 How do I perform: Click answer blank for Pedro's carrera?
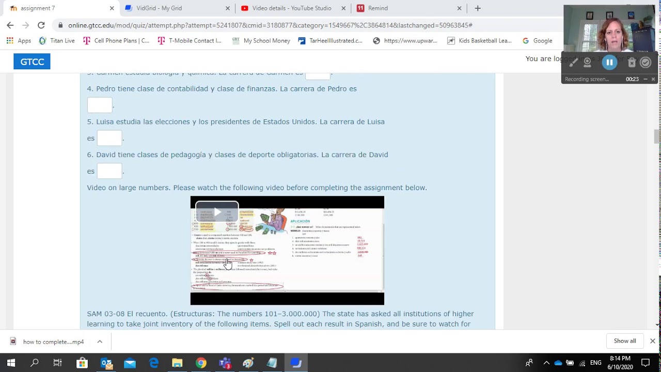pos(100,105)
